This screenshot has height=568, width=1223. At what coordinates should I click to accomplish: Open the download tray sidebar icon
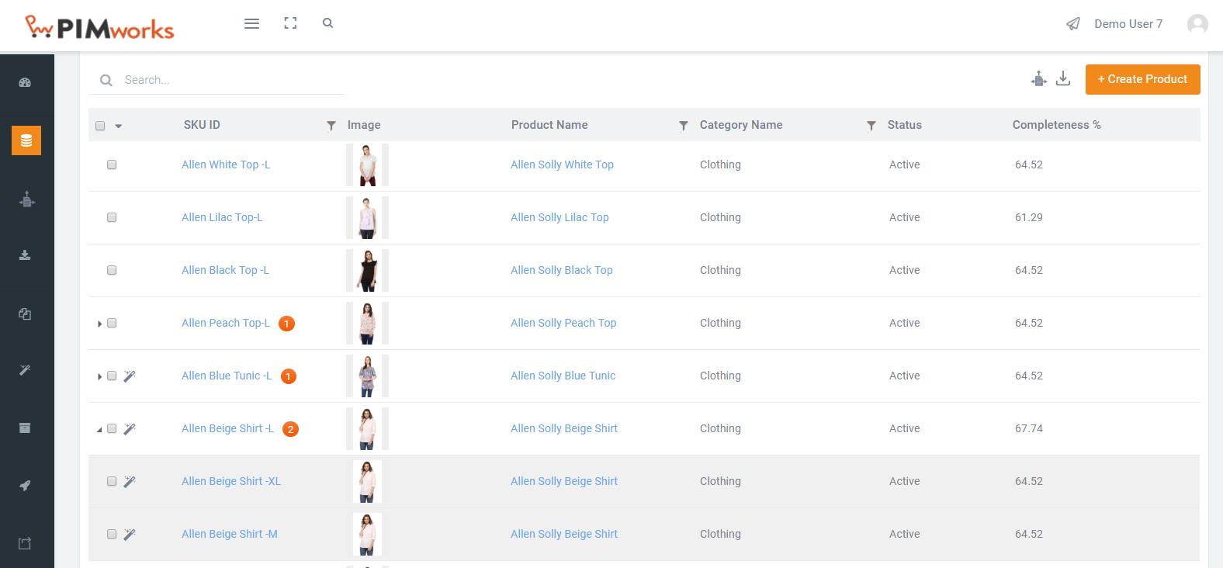[x=25, y=255]
